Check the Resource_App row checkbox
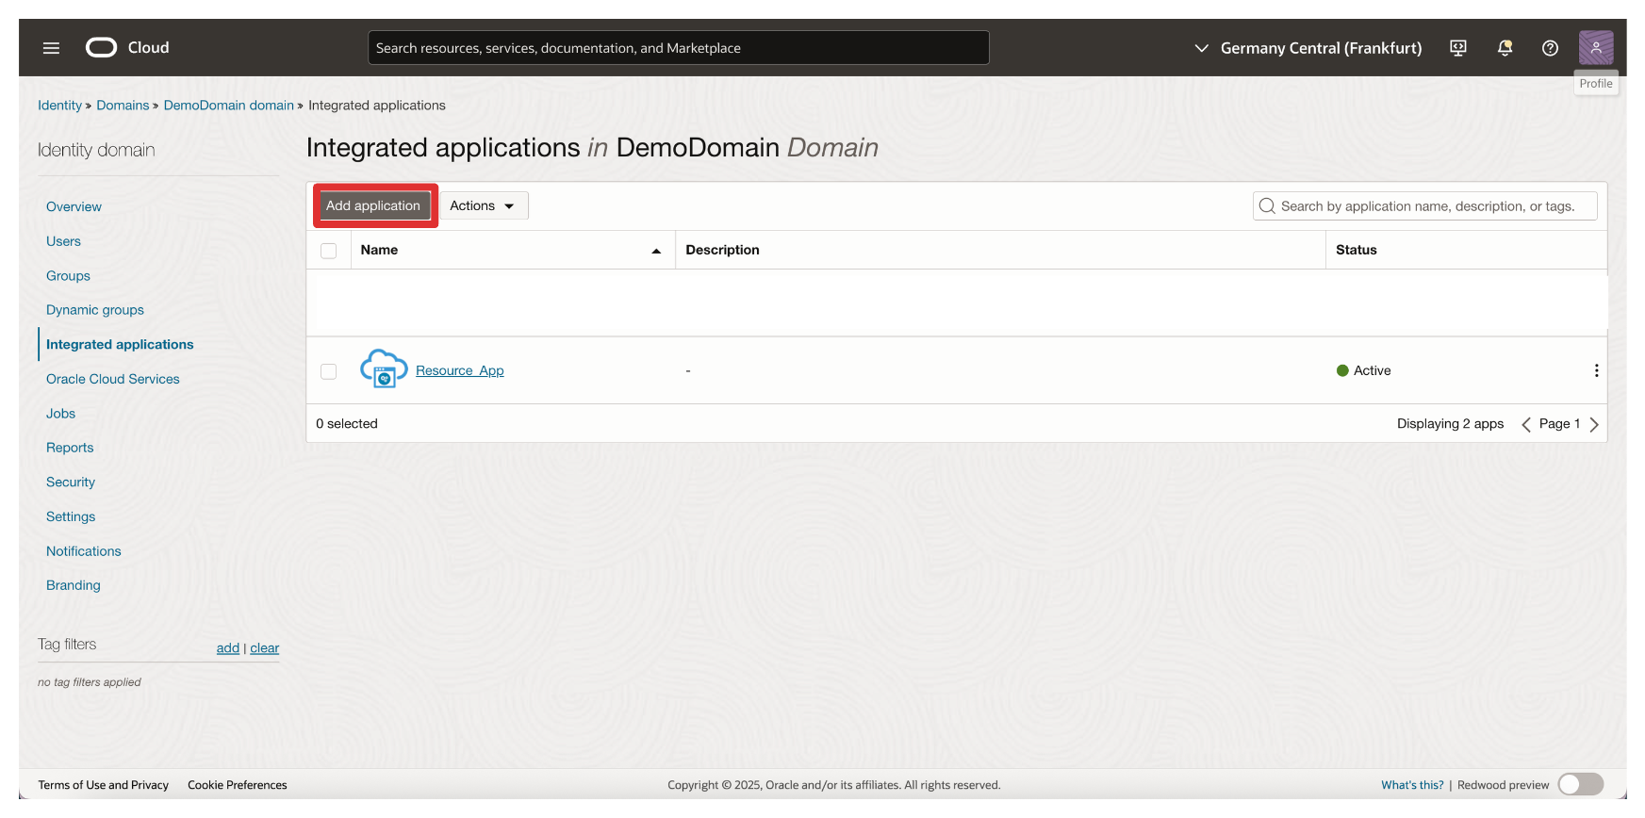The height and width of the screenshot is (818, 1645). pos(328,371)
